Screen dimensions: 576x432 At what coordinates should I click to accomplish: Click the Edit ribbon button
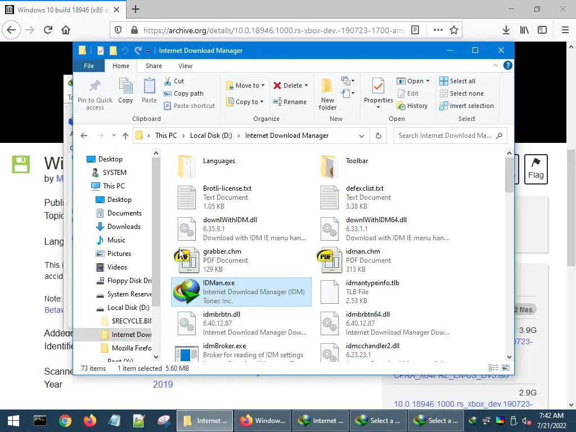tap(408, 93)
